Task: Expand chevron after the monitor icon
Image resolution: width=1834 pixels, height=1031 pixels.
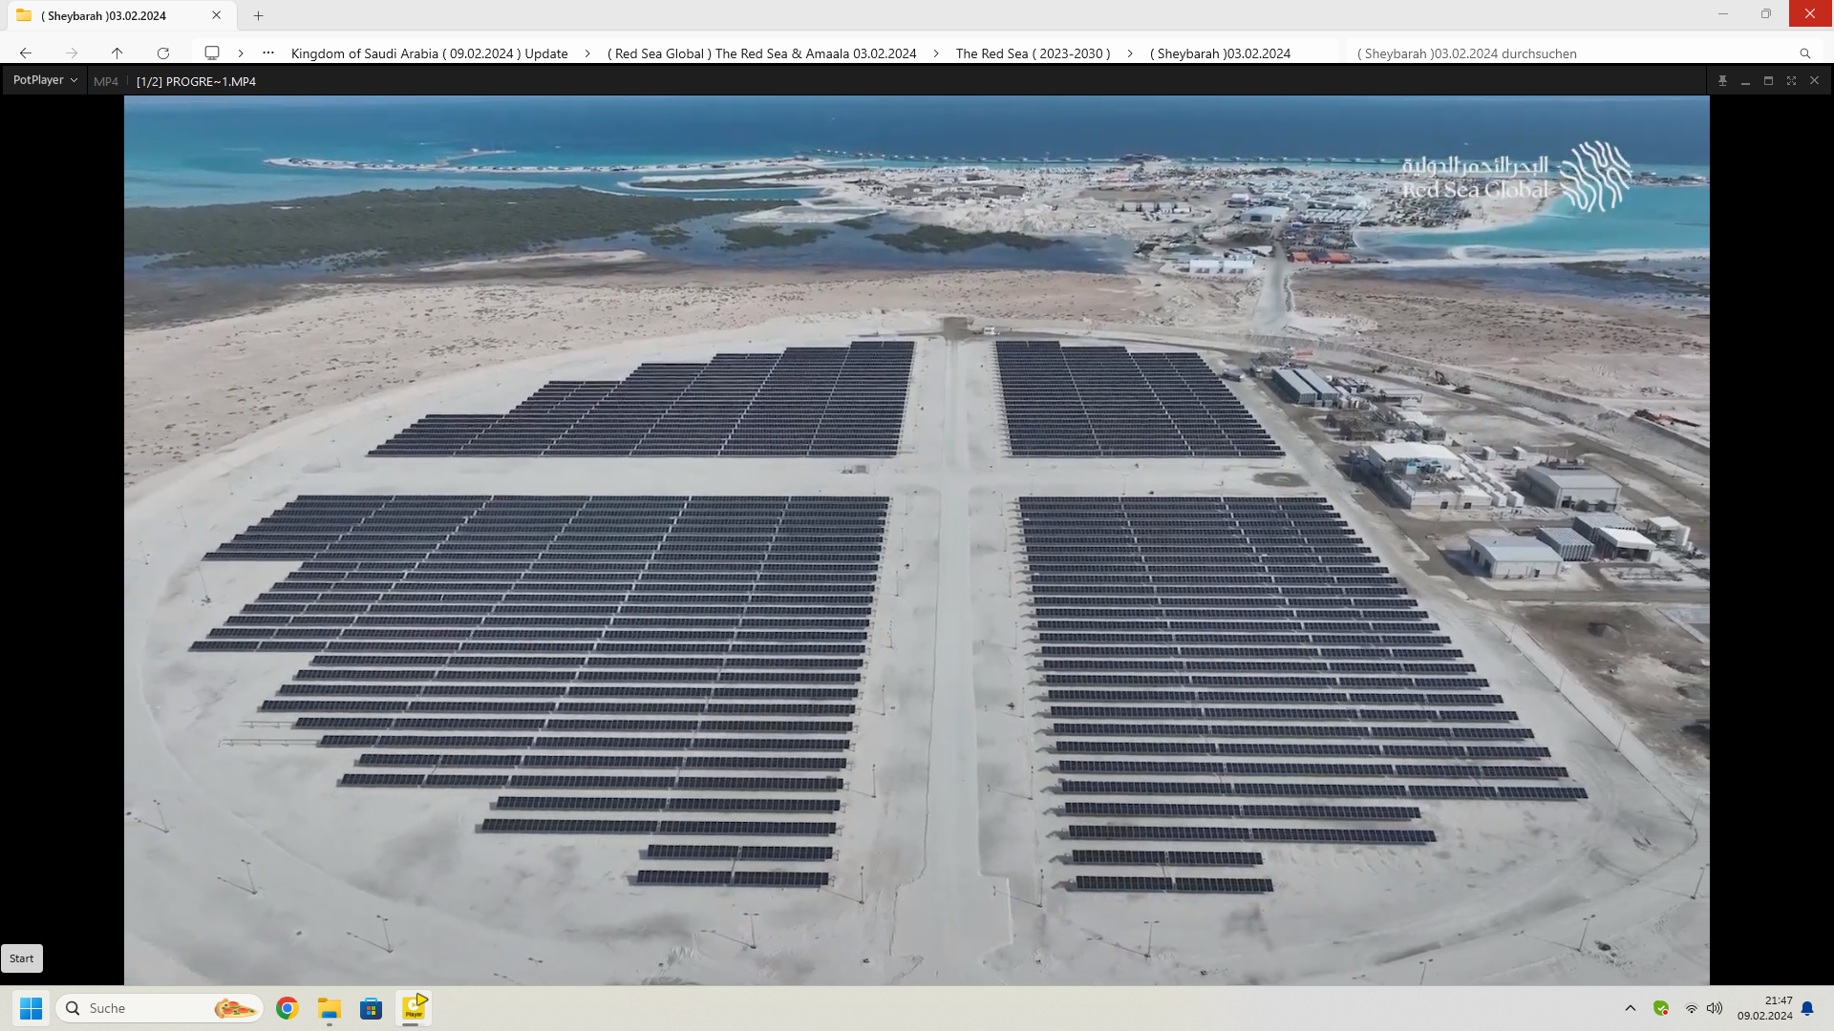Action: (241, 53)
